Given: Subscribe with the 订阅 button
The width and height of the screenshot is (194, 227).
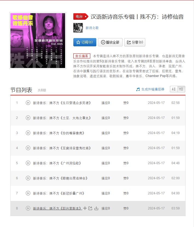Looking at the screenshot, I should 85,42.
